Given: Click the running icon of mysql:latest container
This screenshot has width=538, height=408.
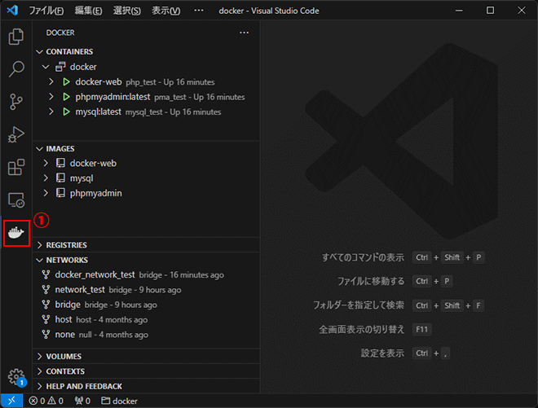Looking at the screenshot, I should 66,112.
